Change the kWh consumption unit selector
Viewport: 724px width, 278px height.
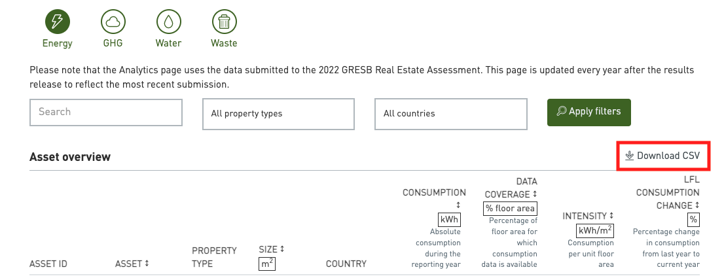pos(449,219)
